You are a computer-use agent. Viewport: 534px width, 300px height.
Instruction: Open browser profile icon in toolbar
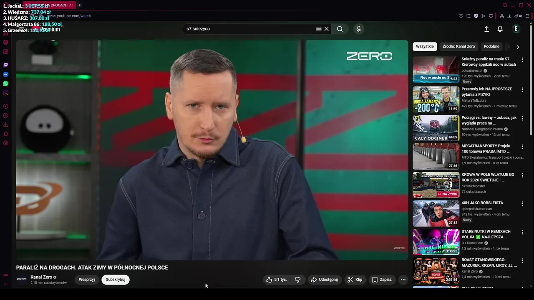pos(502,16)
